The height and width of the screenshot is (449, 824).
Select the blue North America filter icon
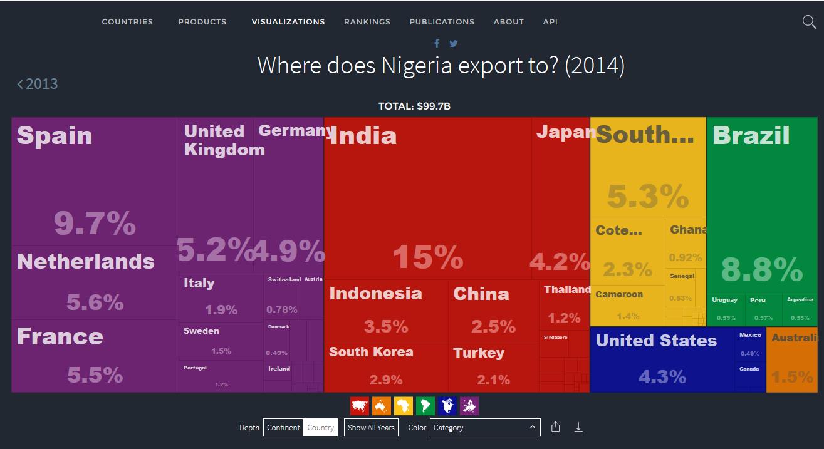coord(447,406)
